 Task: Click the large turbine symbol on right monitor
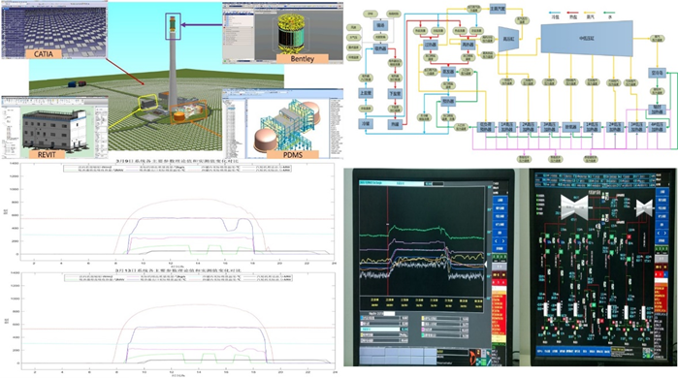pos(574,207)
